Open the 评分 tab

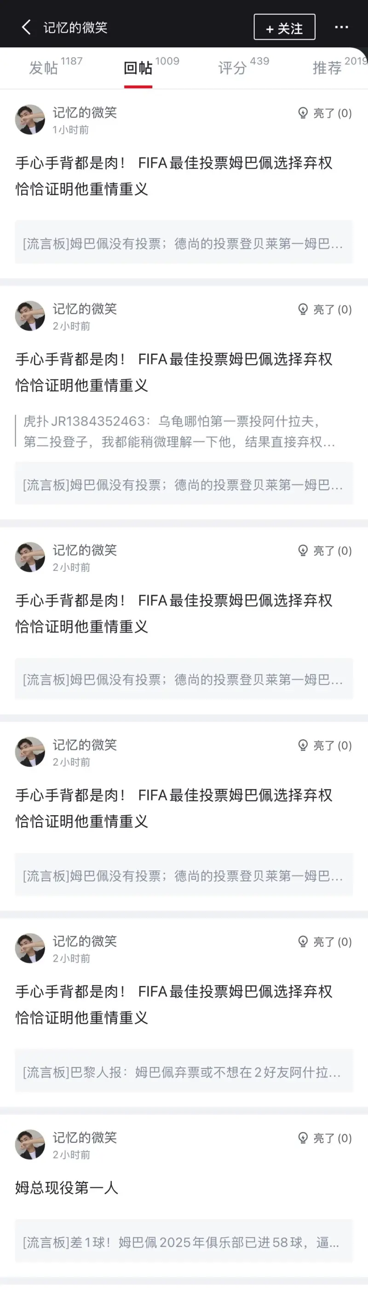[x=232, y=67]
